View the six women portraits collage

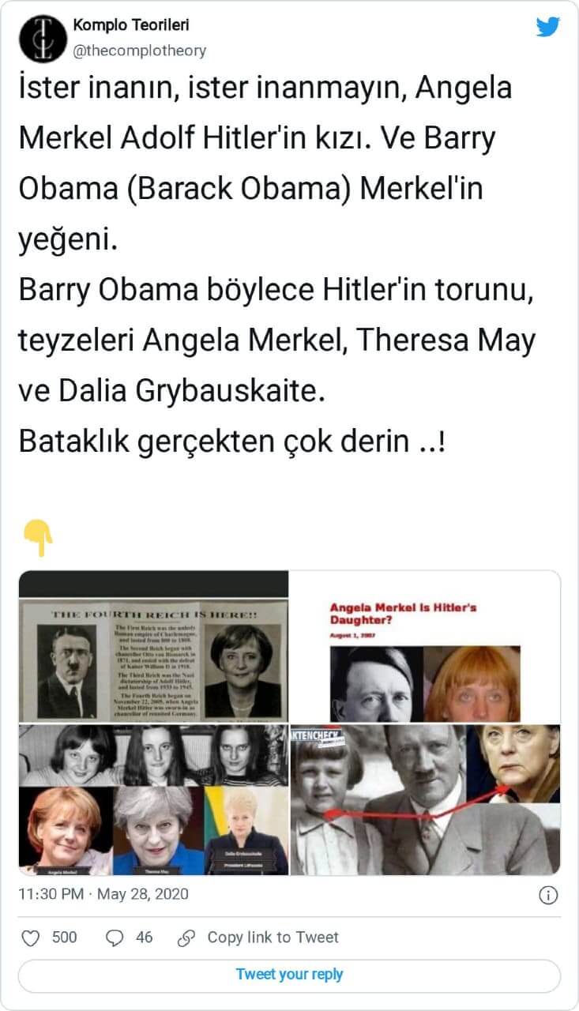[154, 799]
